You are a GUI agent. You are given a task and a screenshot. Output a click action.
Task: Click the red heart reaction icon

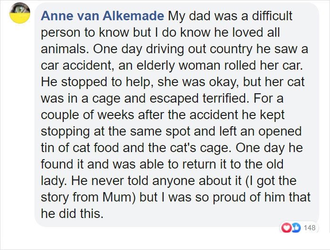pos(286,227)
